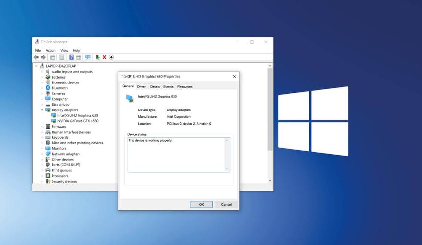Click the red X Uninstall device icon

[105, 57]
